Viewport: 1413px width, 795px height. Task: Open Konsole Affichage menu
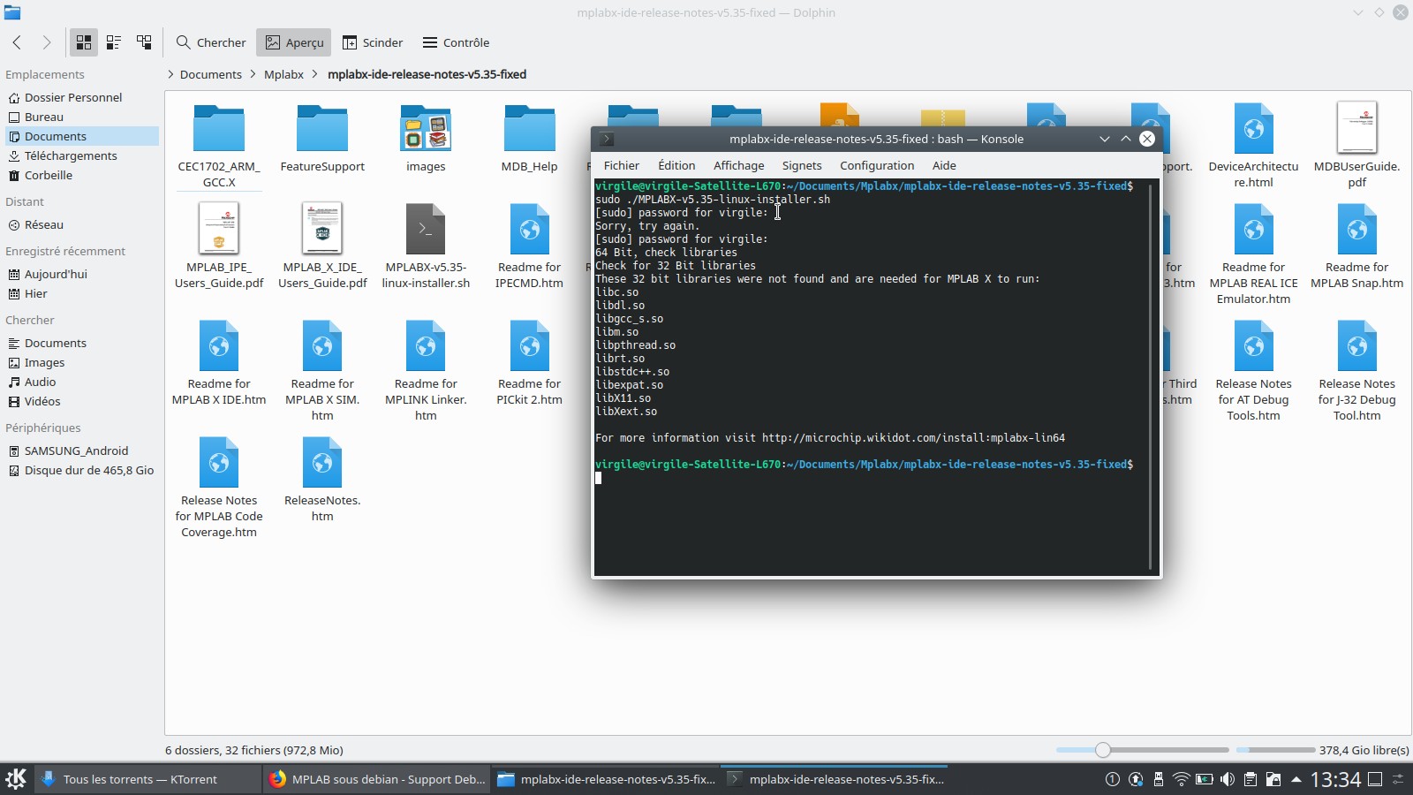[x=738, y=165]
